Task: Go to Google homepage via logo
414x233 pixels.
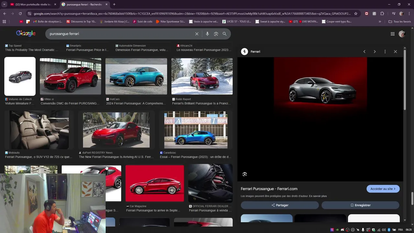Action: pyautogui.click(x=26, y=33)
